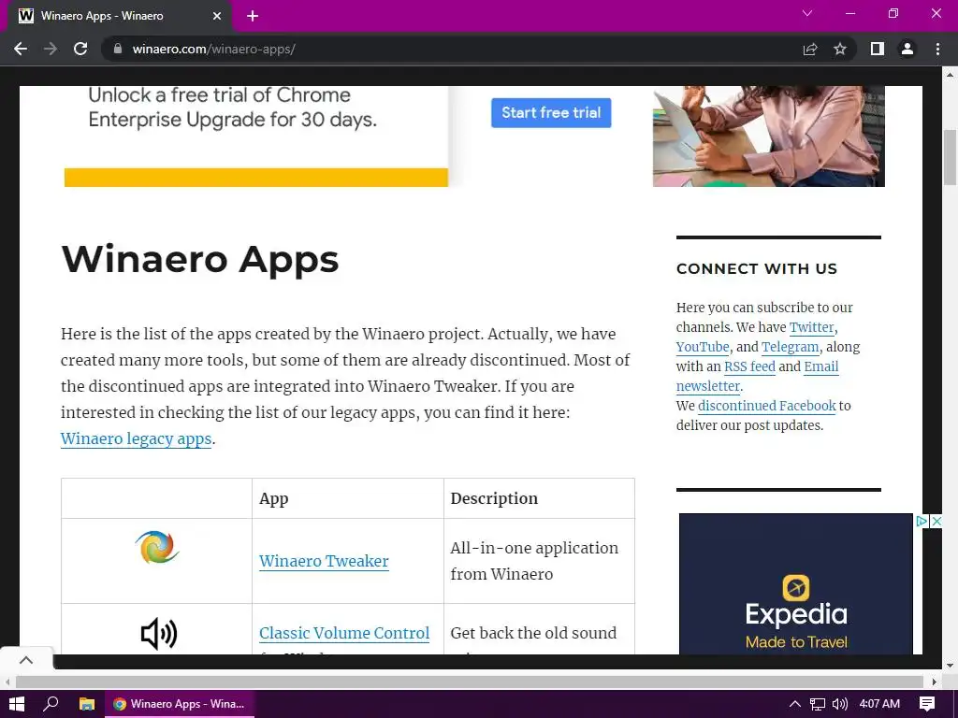Click the Description column header
Viewport: 958px width, 718px height.
494,499
